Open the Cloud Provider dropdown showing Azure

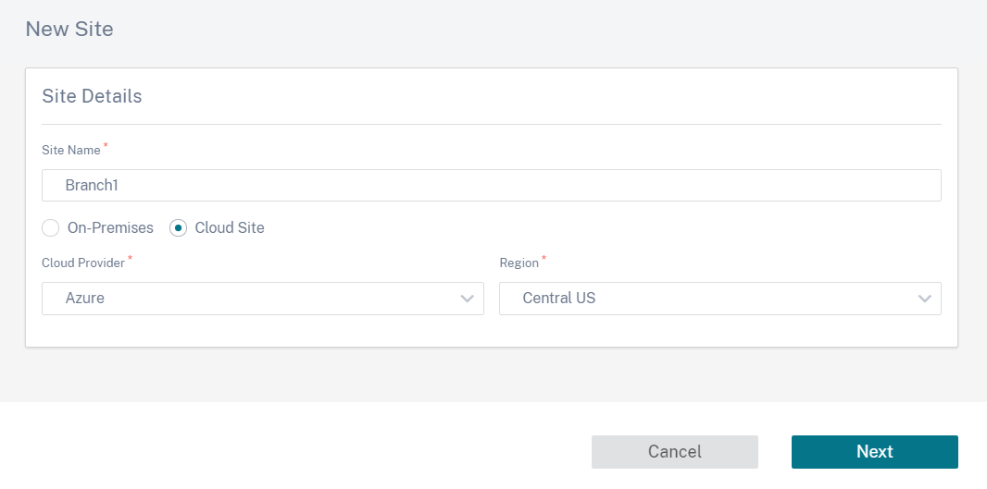click(x=262, y=299)
